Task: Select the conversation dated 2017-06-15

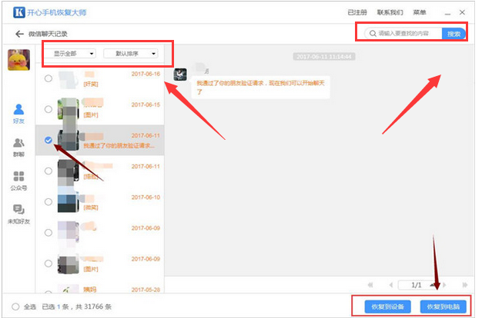Action: [49, 109]
